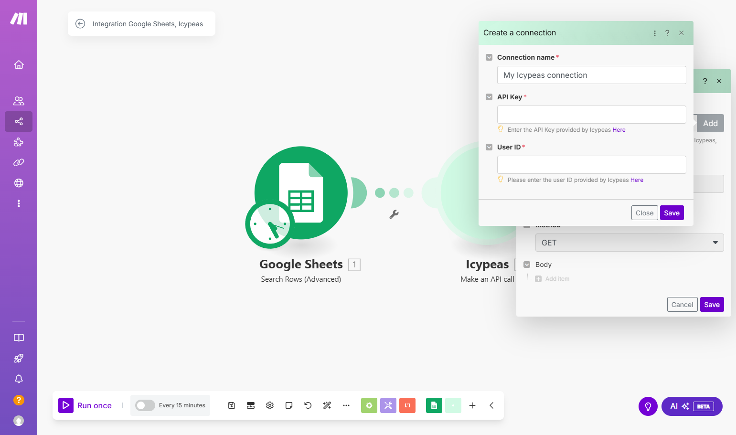
Task: View notifications bell in sidebar
Action: [19, 379]
